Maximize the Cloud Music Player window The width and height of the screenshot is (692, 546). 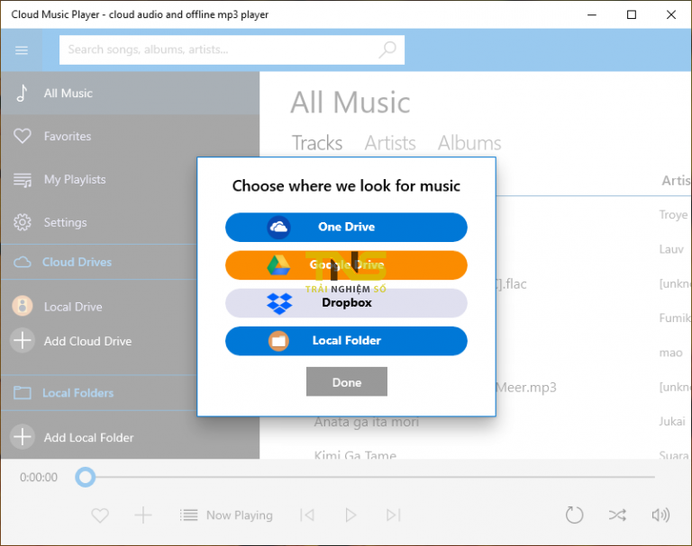tap(632, 14)
